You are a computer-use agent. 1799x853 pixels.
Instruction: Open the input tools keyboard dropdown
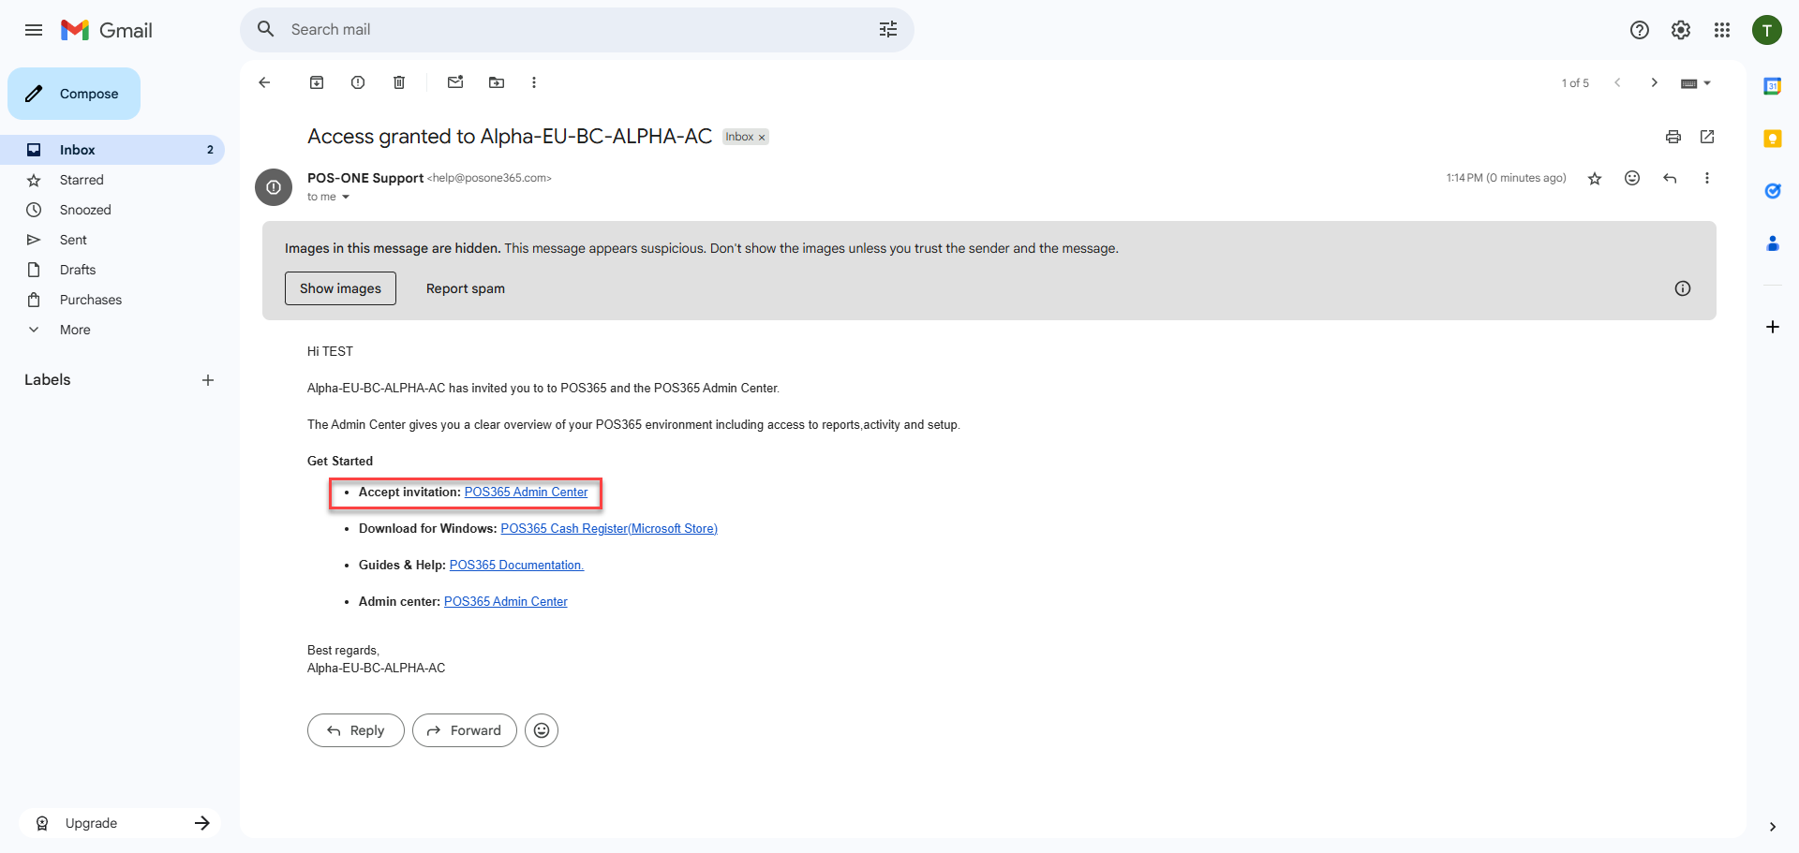click(x=1696, y=83)
